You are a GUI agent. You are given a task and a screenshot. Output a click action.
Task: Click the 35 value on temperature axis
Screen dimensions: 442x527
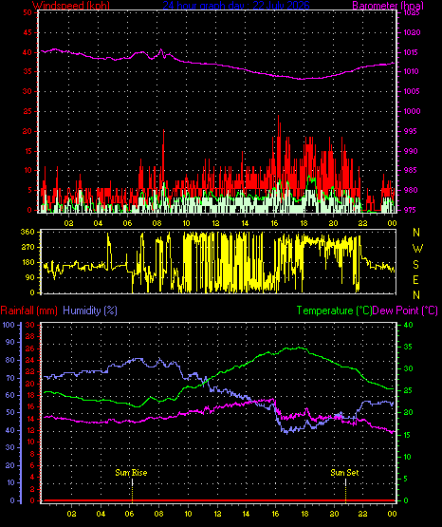(x=408, y=347)
